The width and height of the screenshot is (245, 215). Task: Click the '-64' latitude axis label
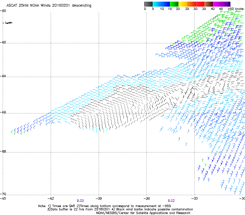(x=3, y=76)
